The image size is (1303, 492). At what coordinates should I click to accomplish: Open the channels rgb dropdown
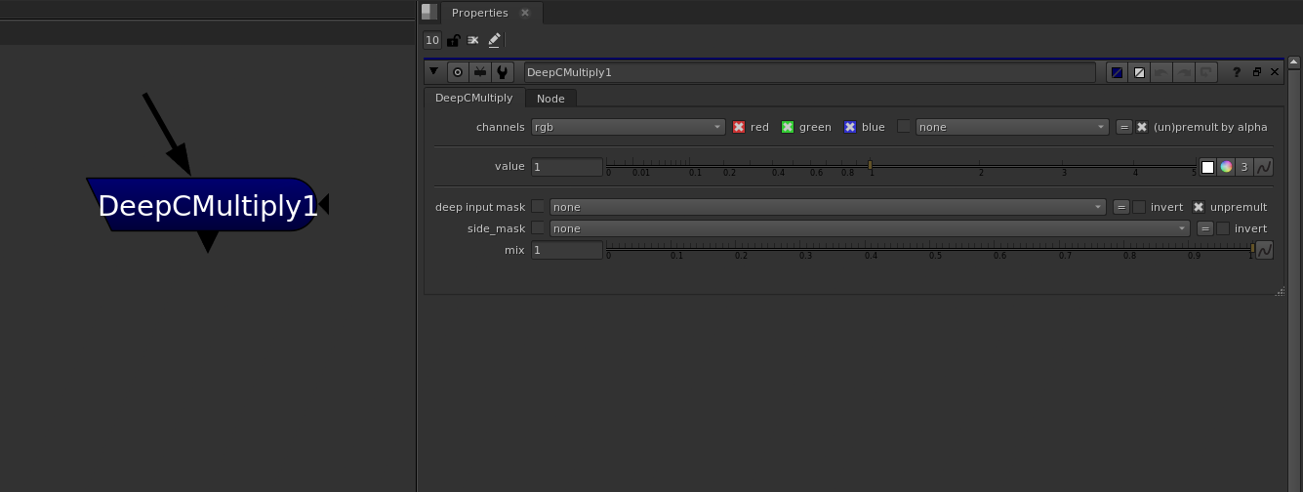point(628,127)
